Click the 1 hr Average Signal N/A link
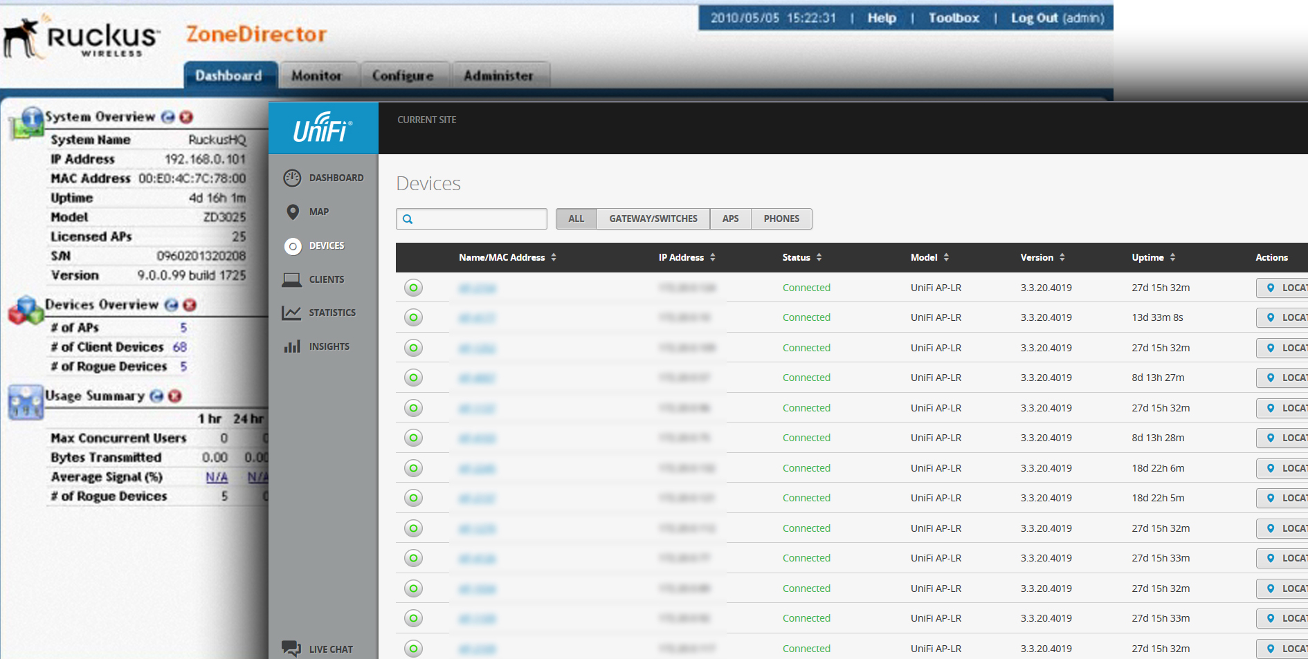 click(217, 477)
